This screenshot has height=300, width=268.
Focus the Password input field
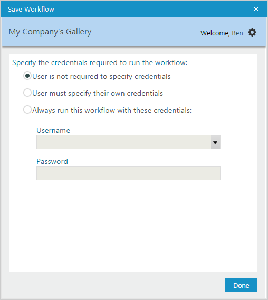(x=128, y=174)
